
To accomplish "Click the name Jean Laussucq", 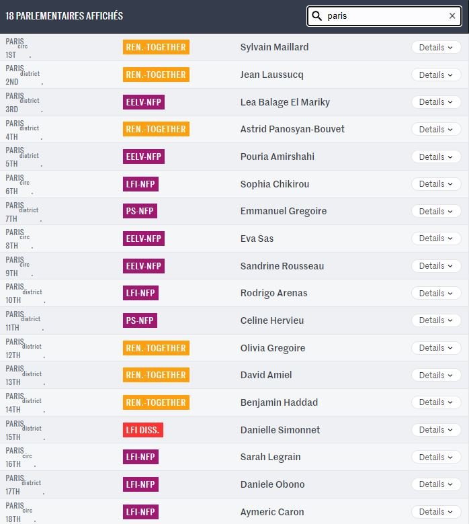I will (x=271, y=75).
